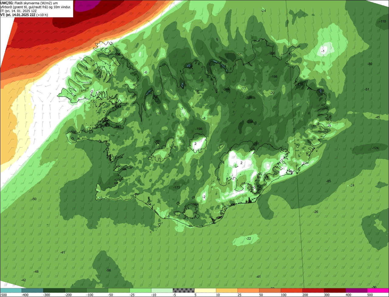Click the '-45' value on the map
This screenshot has height=297, width=389.
(377, 117)
